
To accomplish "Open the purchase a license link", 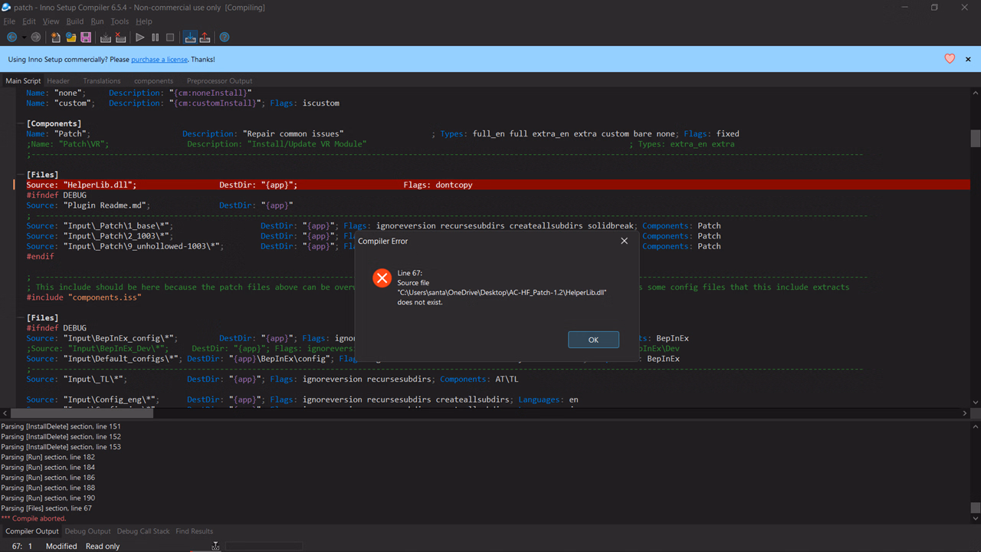I will (159, 59).
